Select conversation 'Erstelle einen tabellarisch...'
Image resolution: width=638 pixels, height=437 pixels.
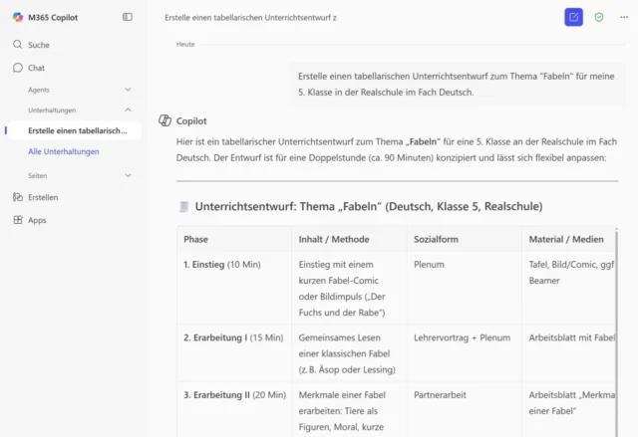coord(75,130)
